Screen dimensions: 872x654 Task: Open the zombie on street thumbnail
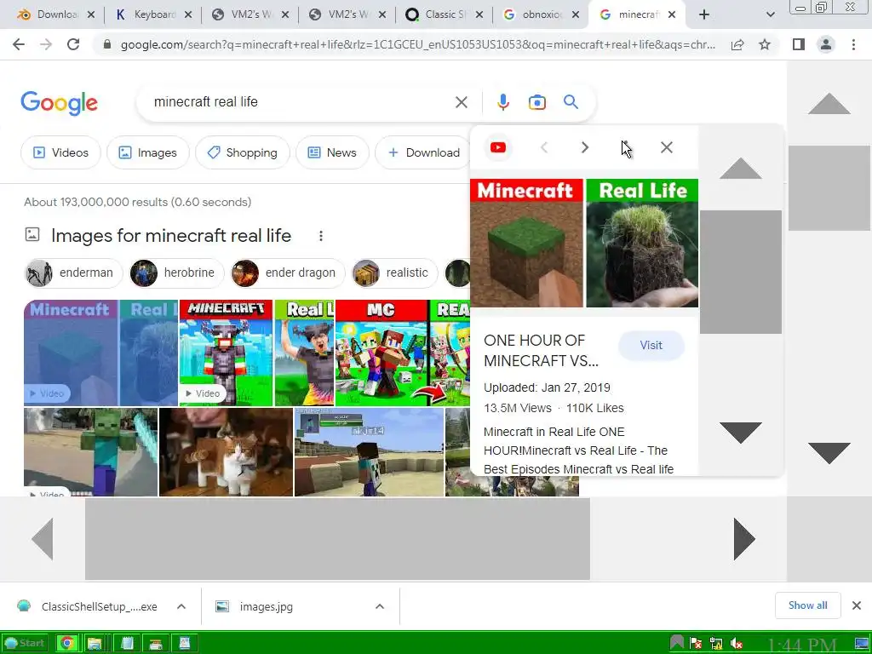[x=90, y=451]
